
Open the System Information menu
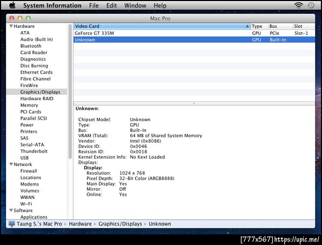pos(52,5)
